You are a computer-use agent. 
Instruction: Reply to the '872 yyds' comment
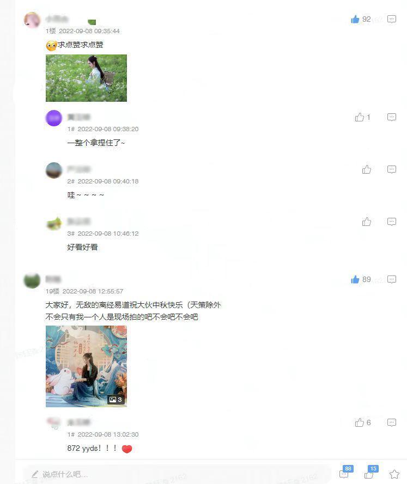coord(392,422)
